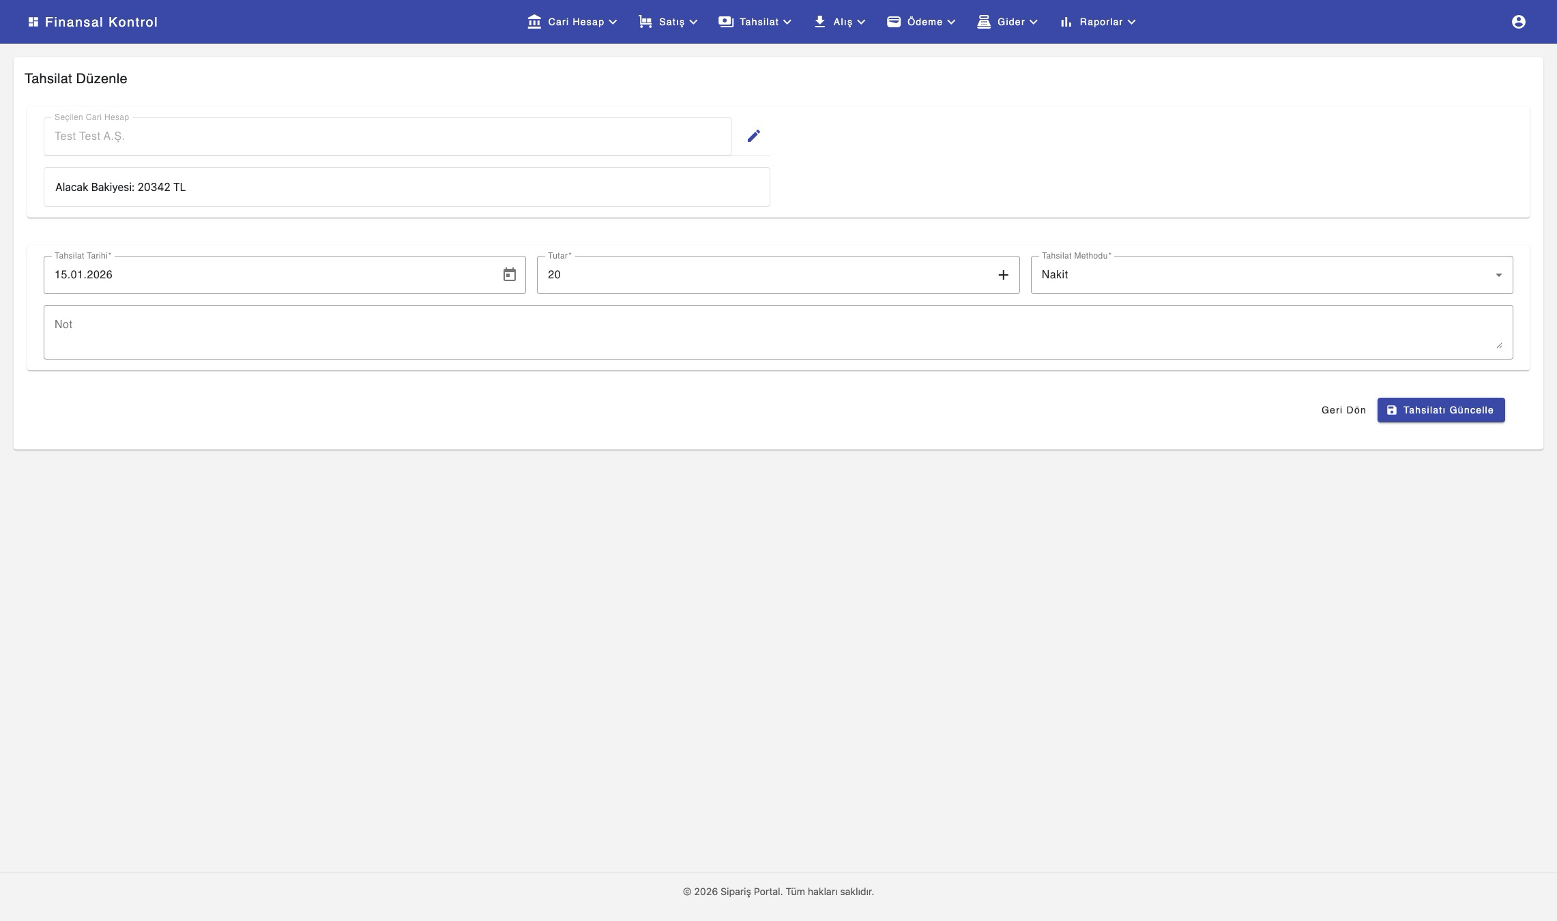Click the pencil icon to edit Cari Hesap
The width and height of the screenshot is (1557, 921).
pyautogui.click(x=753, y=136)
